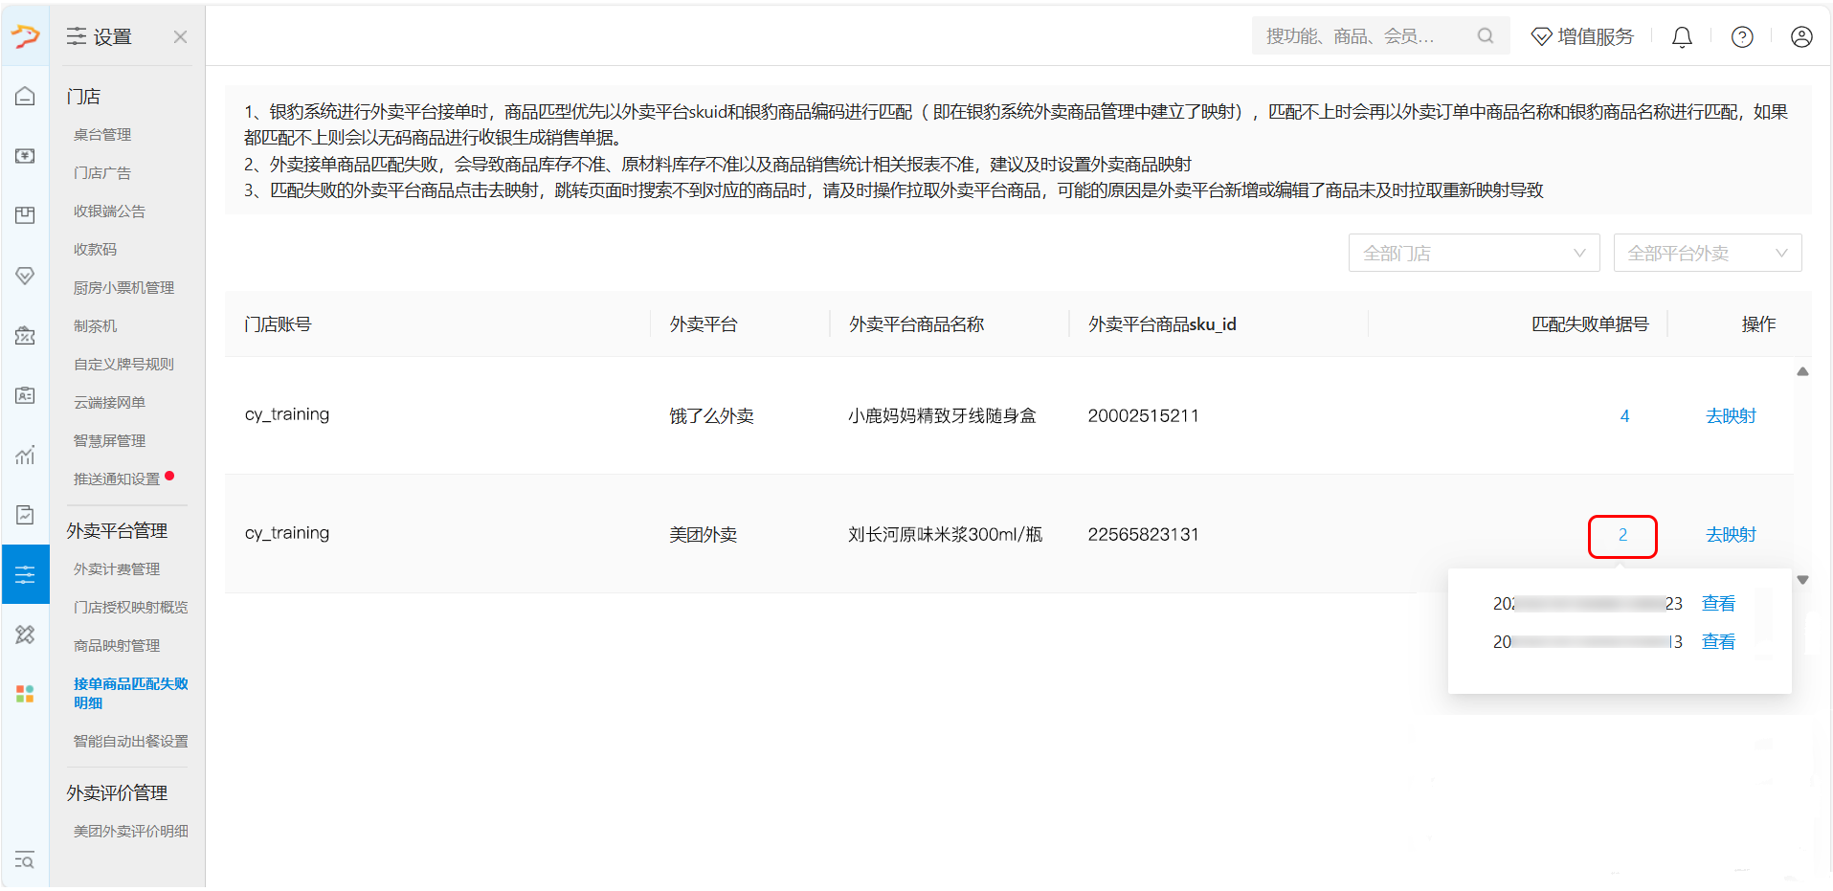Click 查看 for the first failed order
1833x891 pixels.
(x=1718, y=603)
